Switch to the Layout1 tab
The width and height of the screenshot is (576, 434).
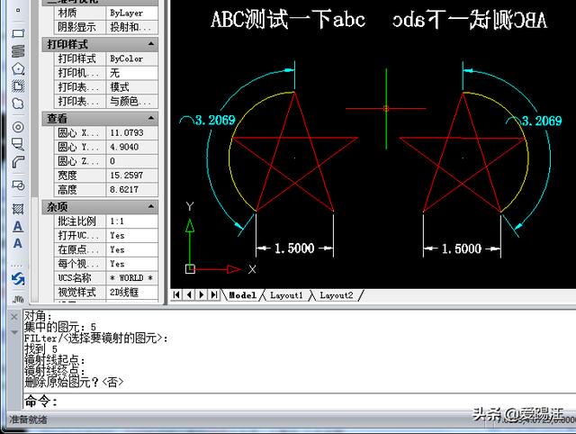(x=286, y=295)
